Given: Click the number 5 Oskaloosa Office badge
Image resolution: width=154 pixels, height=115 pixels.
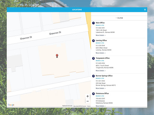Looking at the screenshot, I should click(x=93, y=94).
